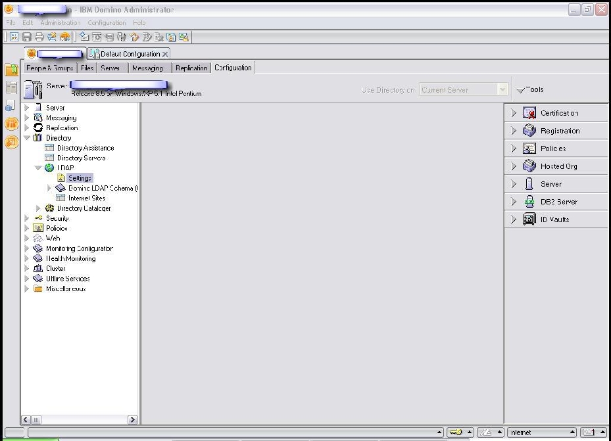The image size is (611, 441).
Task: Click the Server icon in the Tools pane
Action: tap(529, 184)
